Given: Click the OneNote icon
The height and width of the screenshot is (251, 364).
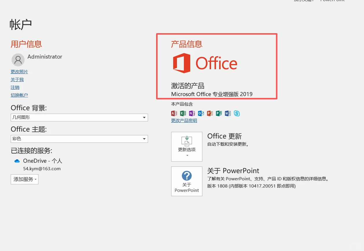Looking at the screenshot, I should 192,113.
